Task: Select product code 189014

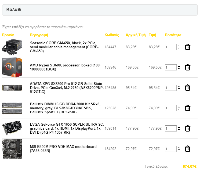Action: (x=110, y=128)
